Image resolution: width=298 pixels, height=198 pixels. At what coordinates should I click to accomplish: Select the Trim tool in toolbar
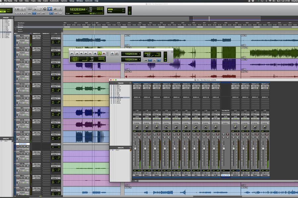click(x=40, y=9)
